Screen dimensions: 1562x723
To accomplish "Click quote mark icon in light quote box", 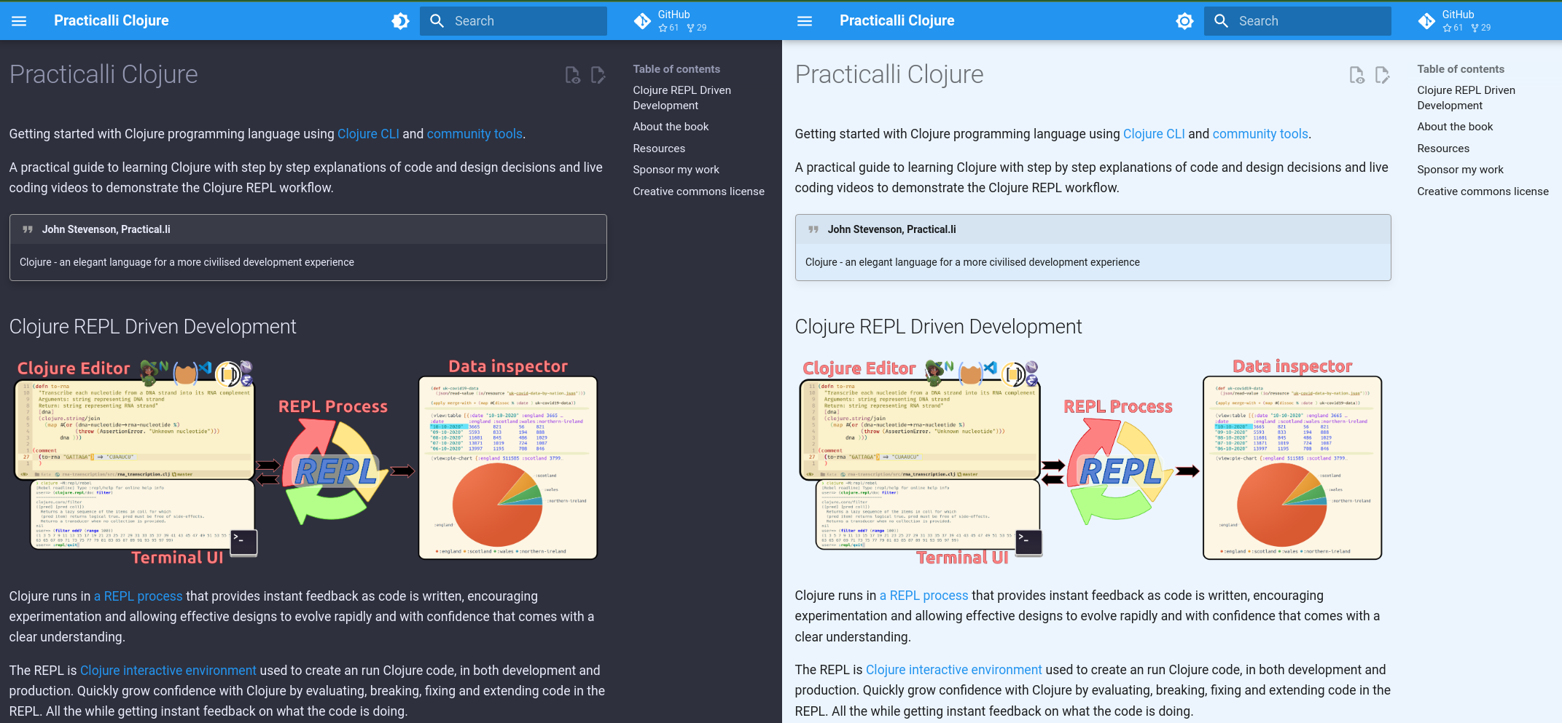I will (x=813, y=229).
